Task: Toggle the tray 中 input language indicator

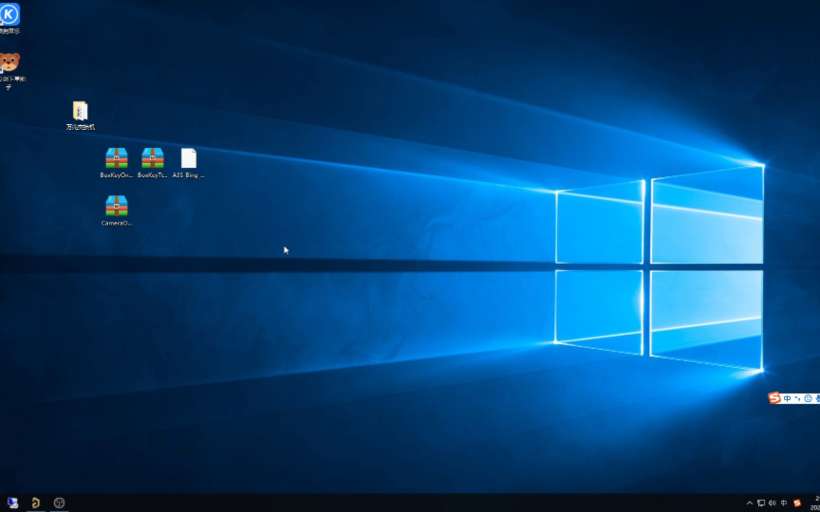Action: click(783, 503)
